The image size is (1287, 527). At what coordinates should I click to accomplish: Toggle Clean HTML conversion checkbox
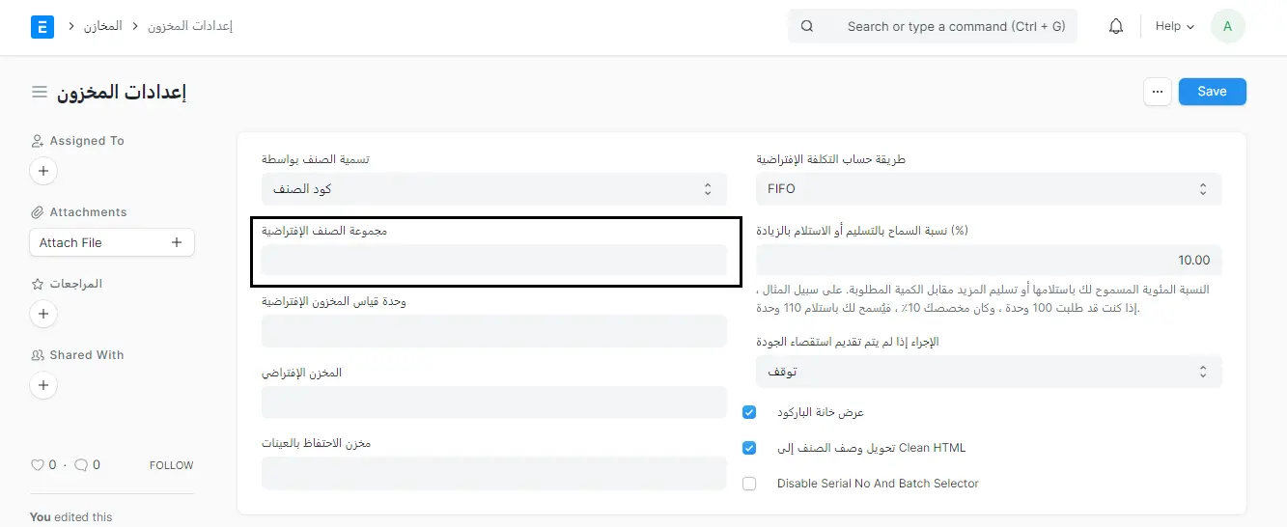coord(749,448)
